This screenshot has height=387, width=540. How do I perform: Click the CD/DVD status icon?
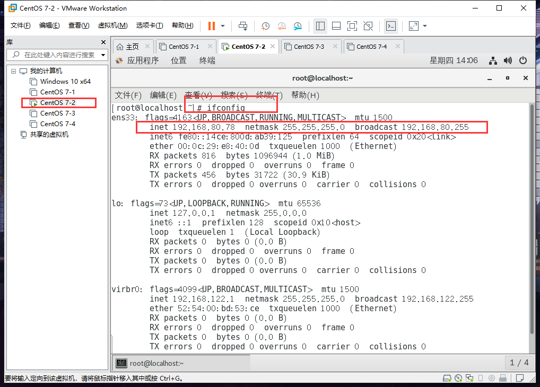click(x=458, y=378)
